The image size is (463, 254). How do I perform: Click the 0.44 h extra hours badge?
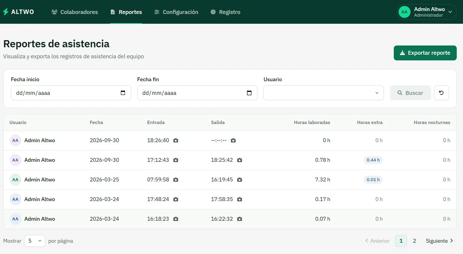[373, 160]
